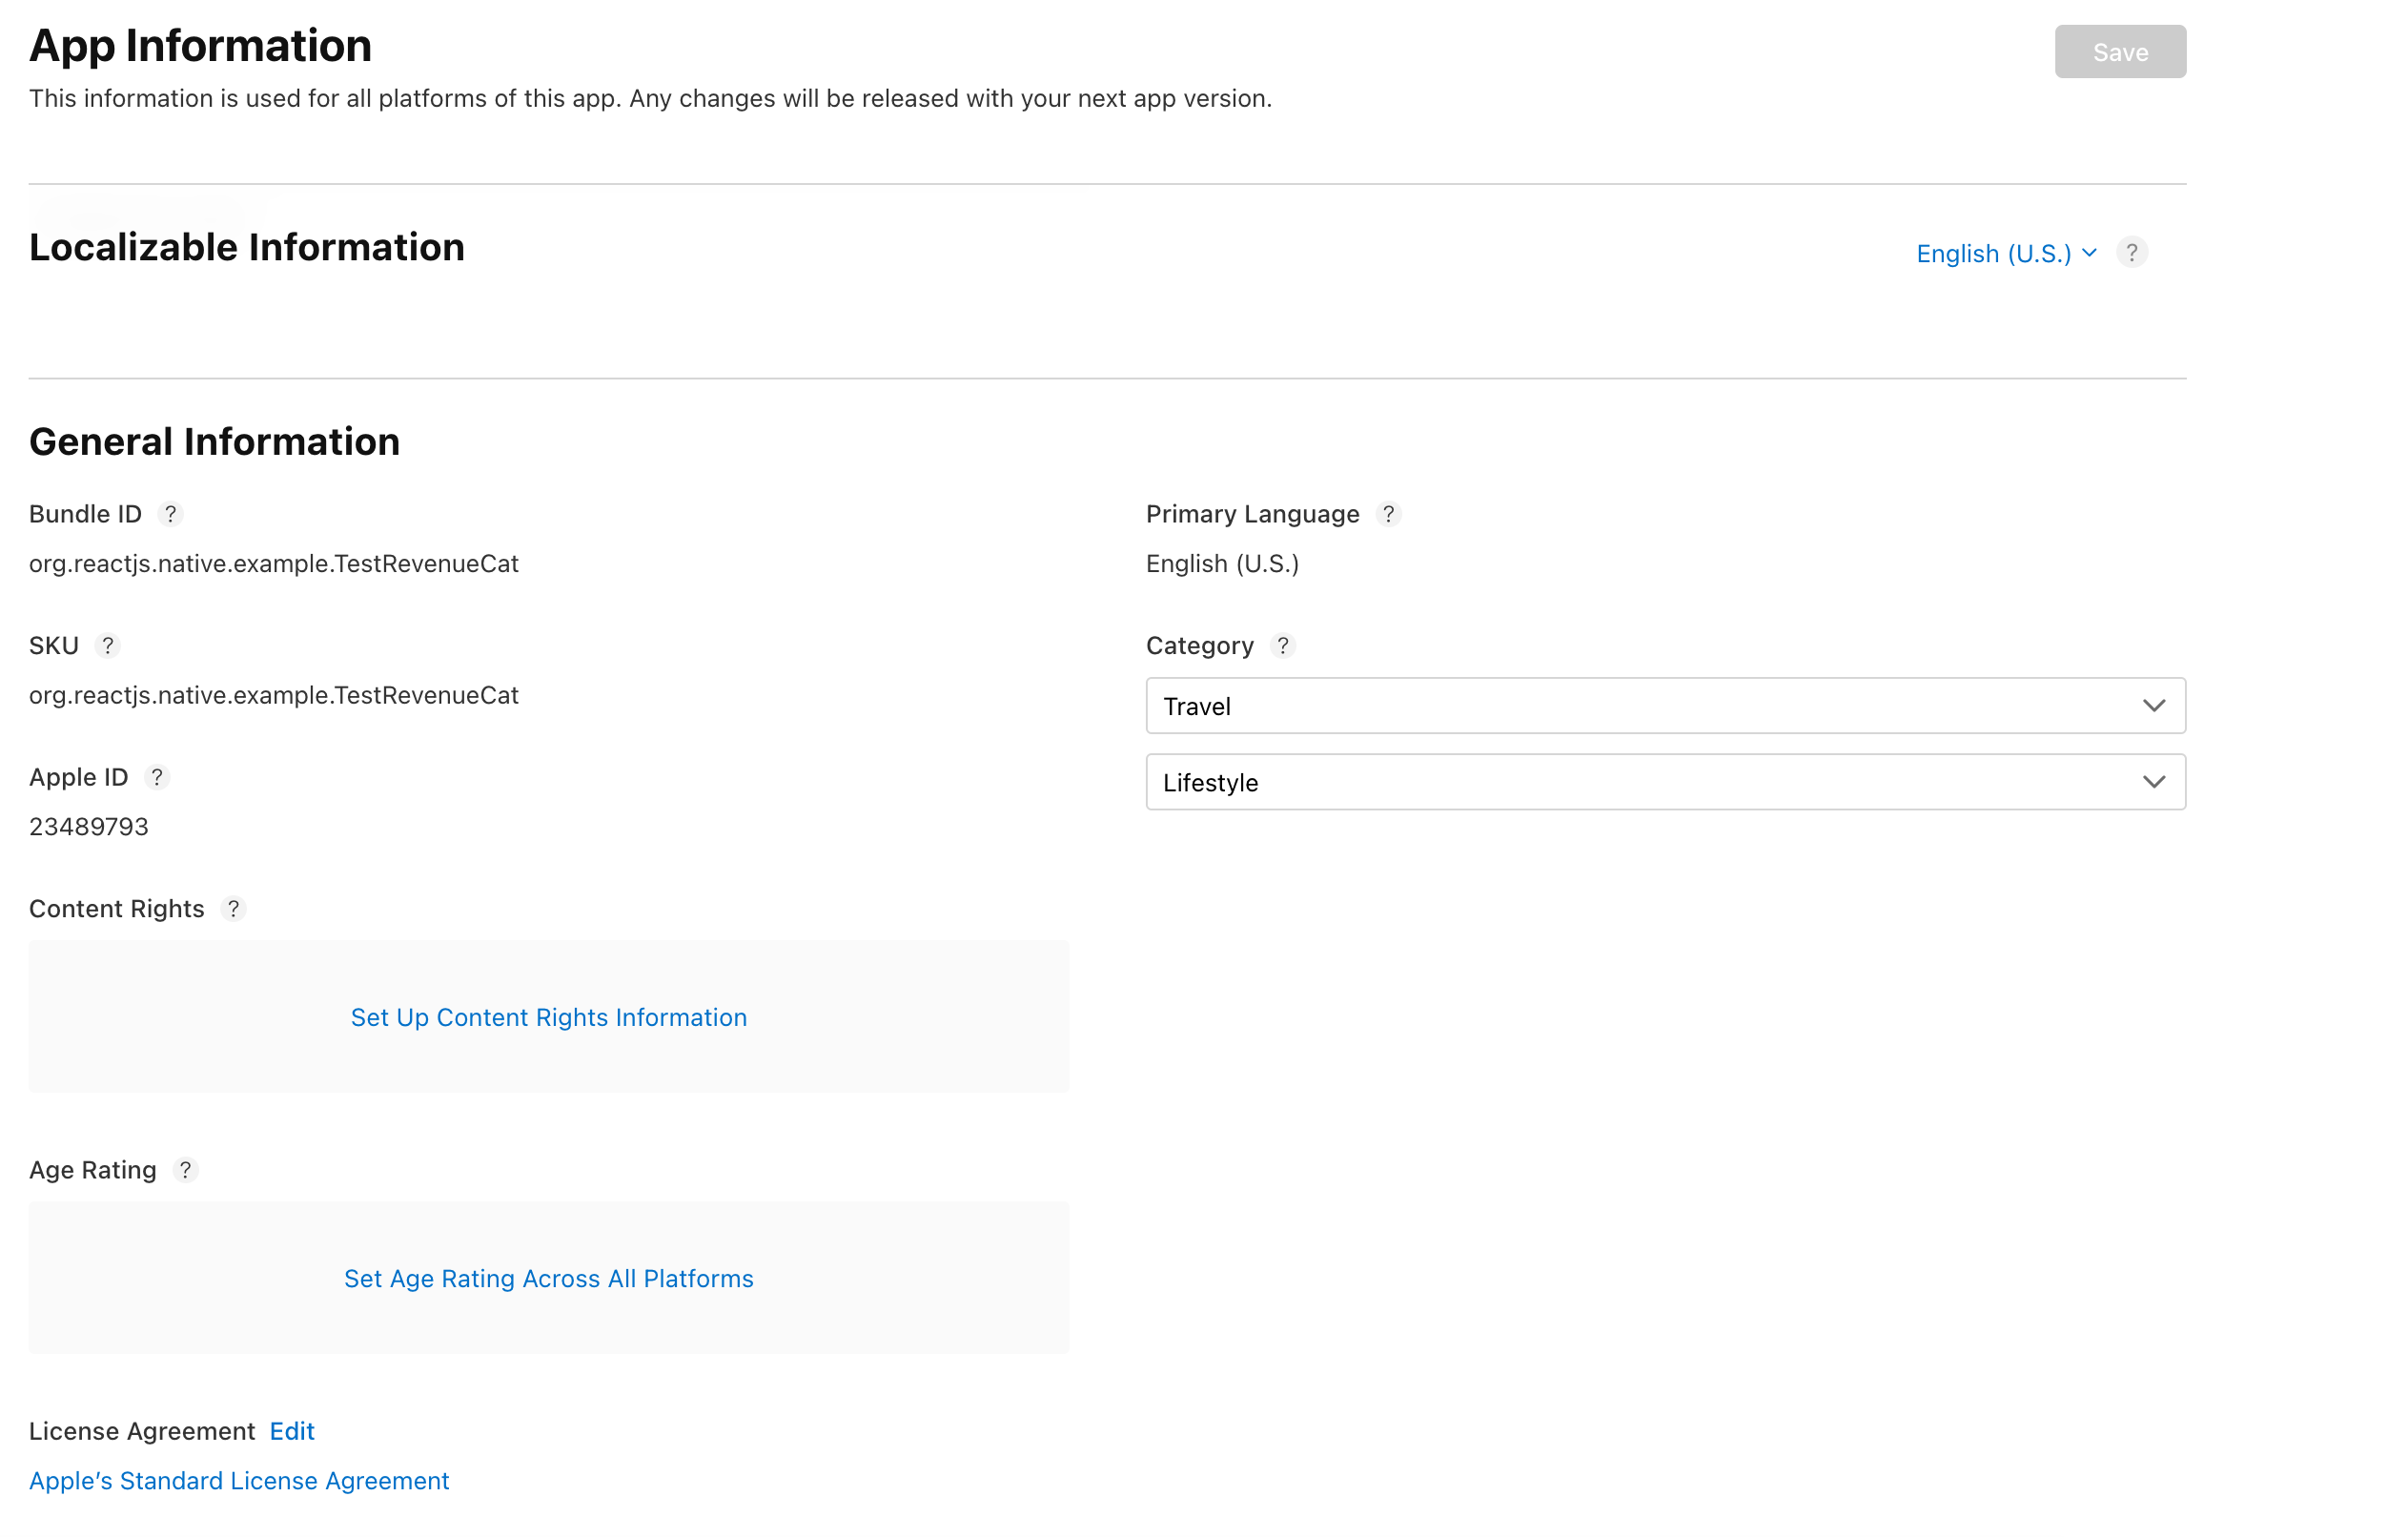Show Primary Language help tooltip
This screenshot has height=1537, width=2408.
[x=1387, y=514]
